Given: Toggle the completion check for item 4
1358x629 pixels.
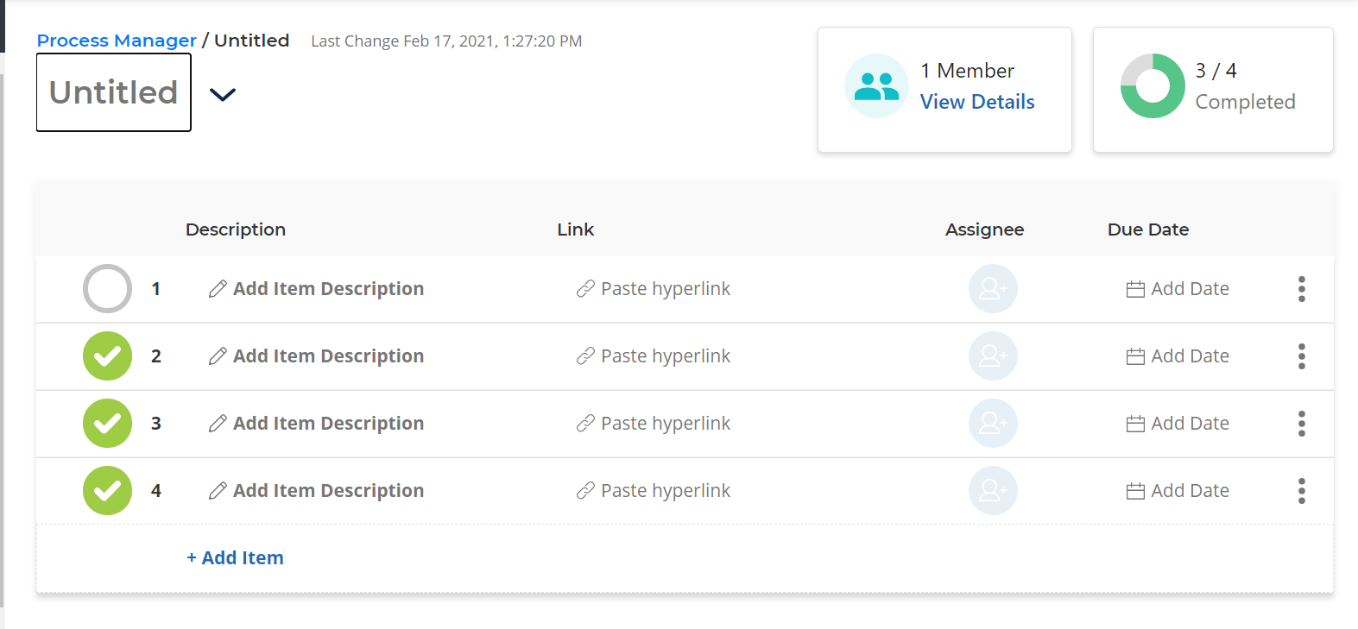Looking at the screenshot, I should [107, 491].
